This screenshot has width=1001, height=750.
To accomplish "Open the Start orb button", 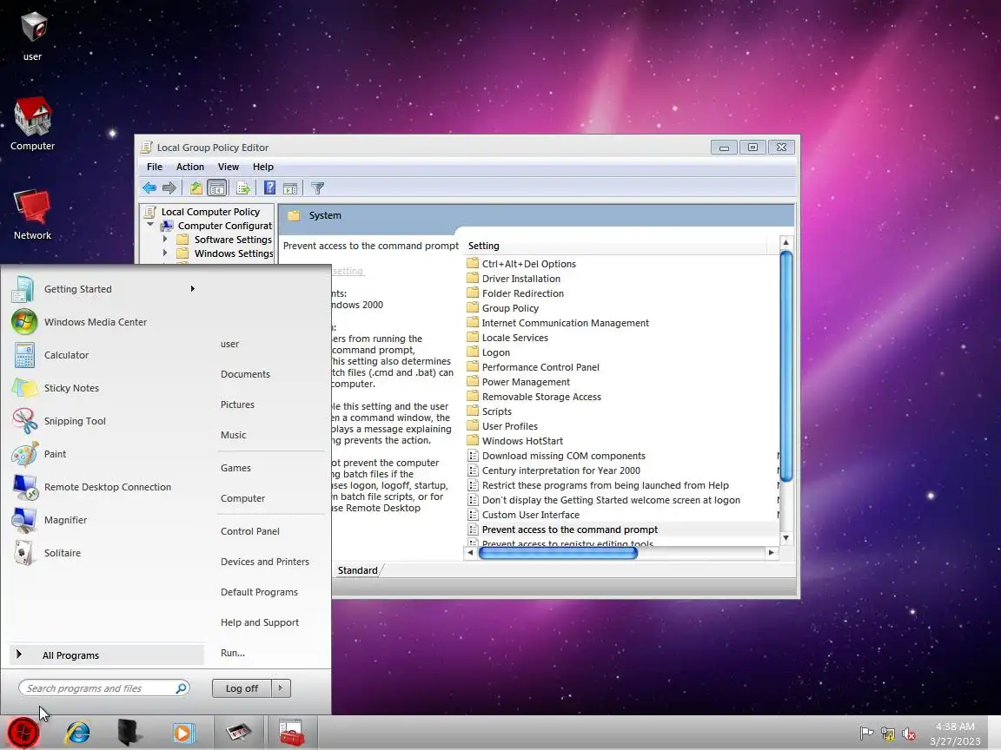I will click(23, 733).
